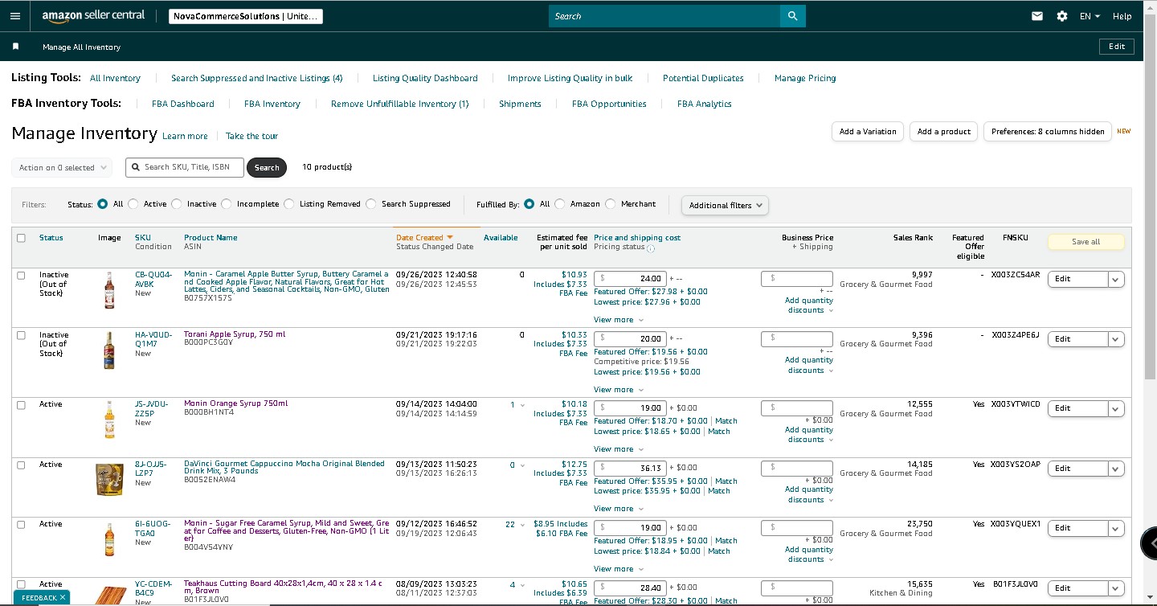Select Fulfilled By Merchant filter
The image size is (1157, 606).
point(611,204)
